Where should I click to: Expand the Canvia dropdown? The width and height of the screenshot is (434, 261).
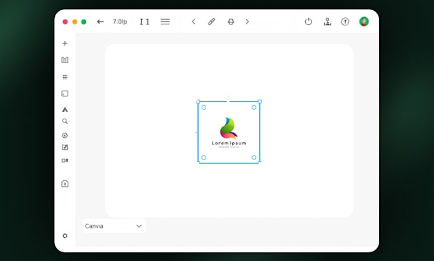(x=114, y=226)
